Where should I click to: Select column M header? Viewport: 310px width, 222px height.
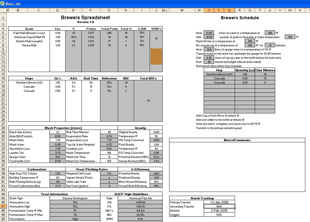point(182,10)
